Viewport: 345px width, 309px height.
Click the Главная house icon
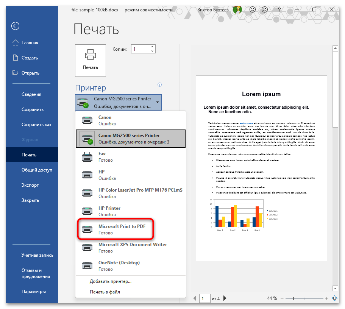(16, 42)
